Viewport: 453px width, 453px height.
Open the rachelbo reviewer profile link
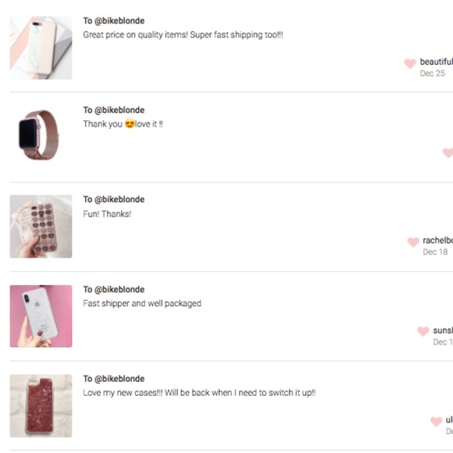pos(437,241)
